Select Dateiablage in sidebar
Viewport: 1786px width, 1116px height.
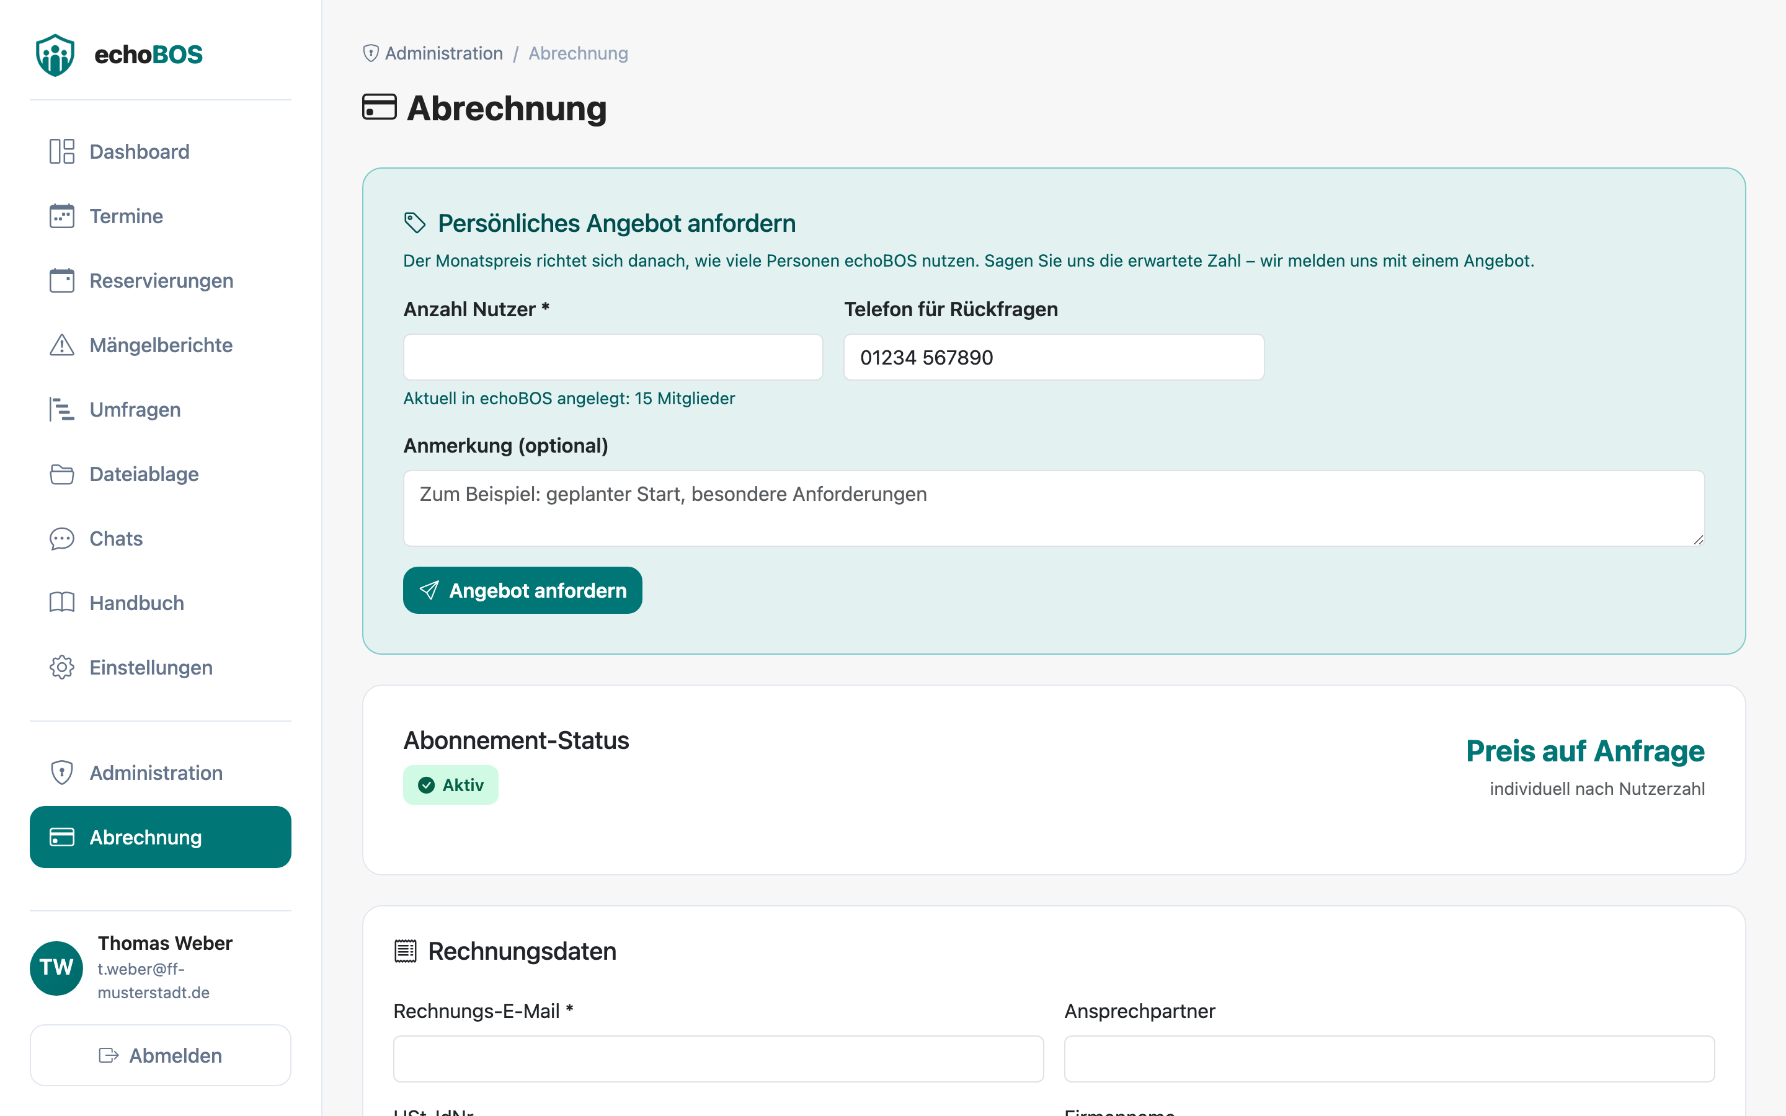click(160, 474)
